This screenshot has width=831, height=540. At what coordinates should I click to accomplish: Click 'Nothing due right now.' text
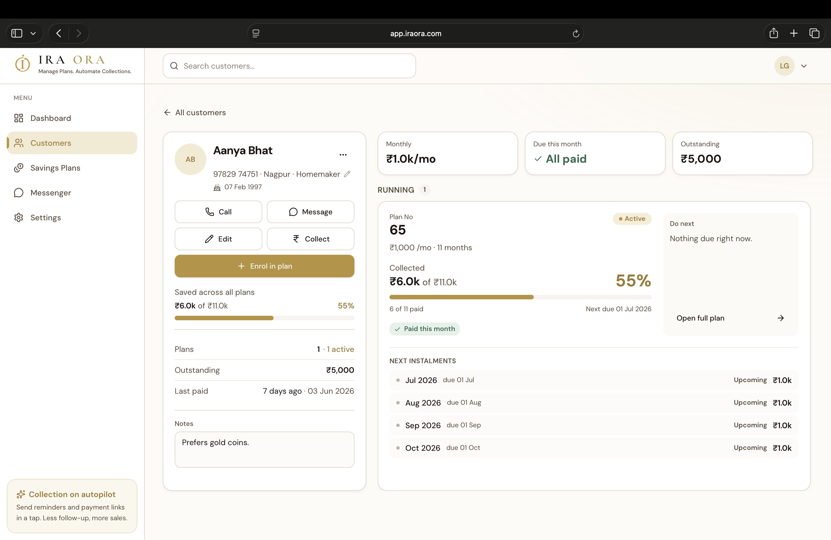(x=711, y=239)
